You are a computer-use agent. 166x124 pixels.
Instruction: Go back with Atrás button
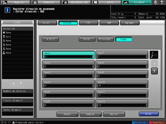(149, 114)
